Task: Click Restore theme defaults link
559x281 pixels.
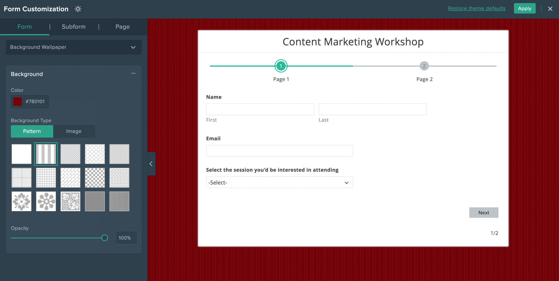Action: [477, 8]
